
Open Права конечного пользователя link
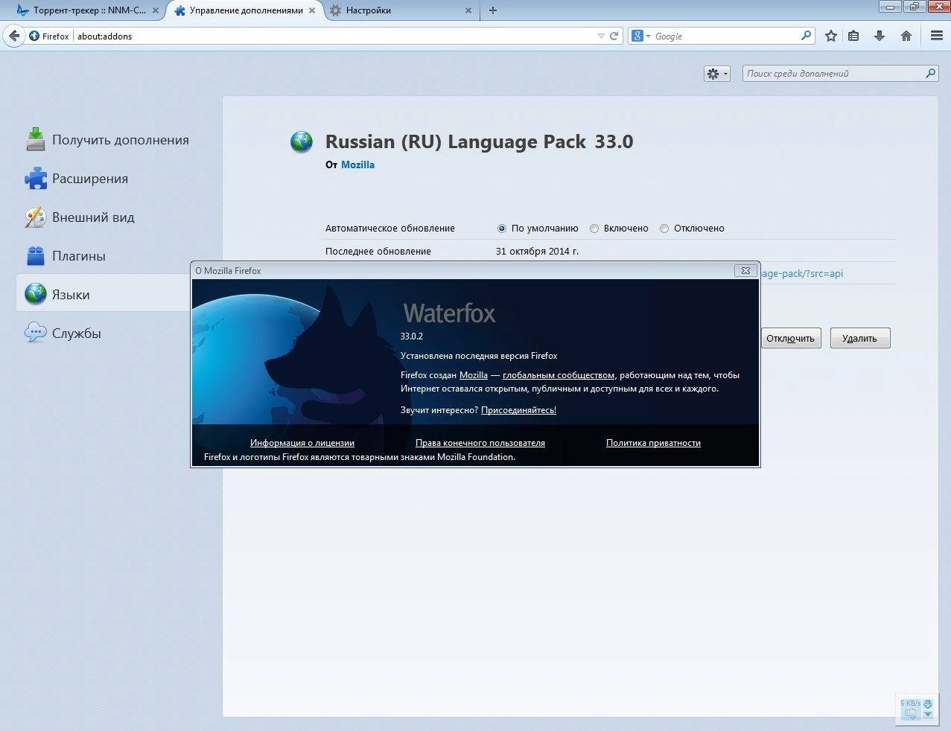(x=480, y=443)
